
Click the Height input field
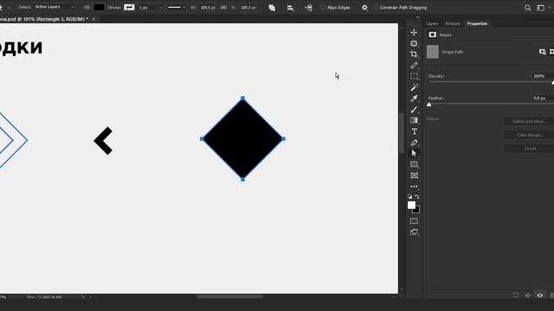248,8
